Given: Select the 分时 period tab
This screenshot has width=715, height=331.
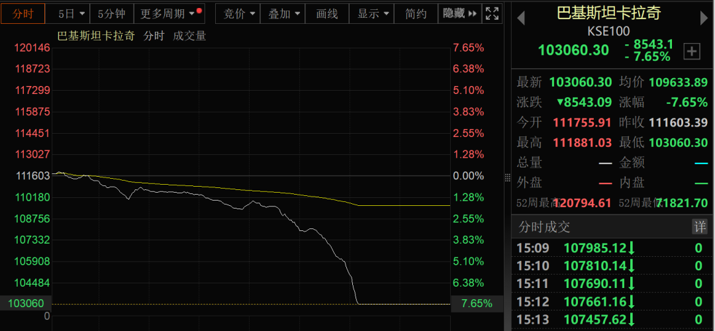Looking at the screenshot, I should point(23,14).
